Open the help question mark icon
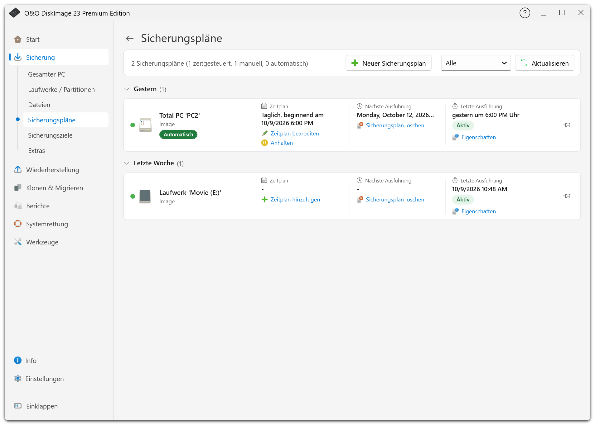595x425 pixels. (x=525, y=13)
